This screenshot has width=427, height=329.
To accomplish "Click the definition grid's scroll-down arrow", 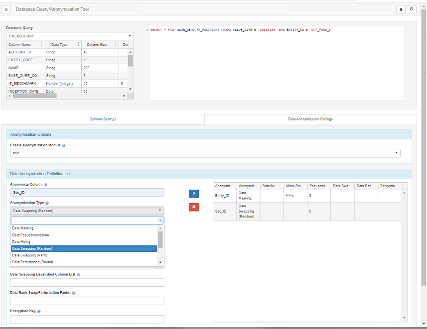I will 405,318.
